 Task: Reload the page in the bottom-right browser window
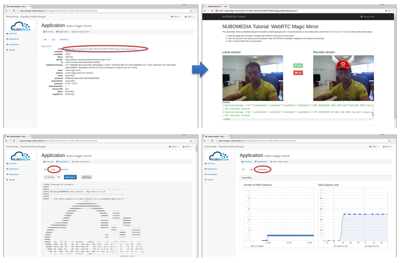212,141
